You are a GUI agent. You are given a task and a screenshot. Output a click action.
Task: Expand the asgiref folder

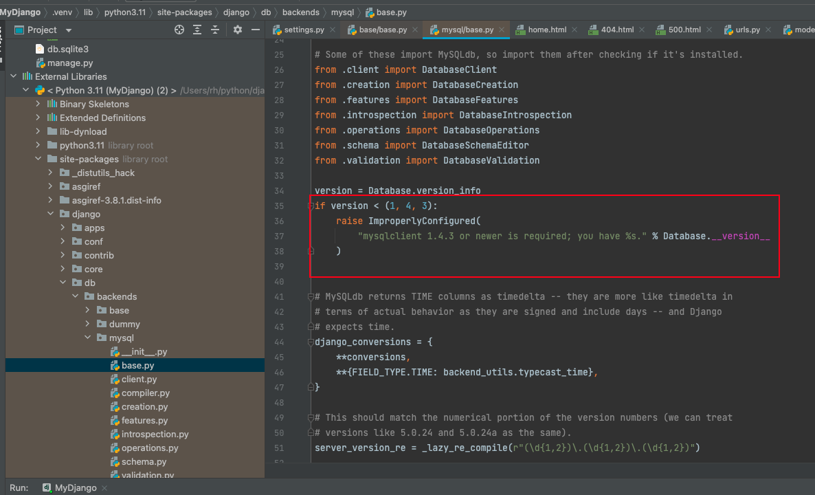(x=50, y=186)
